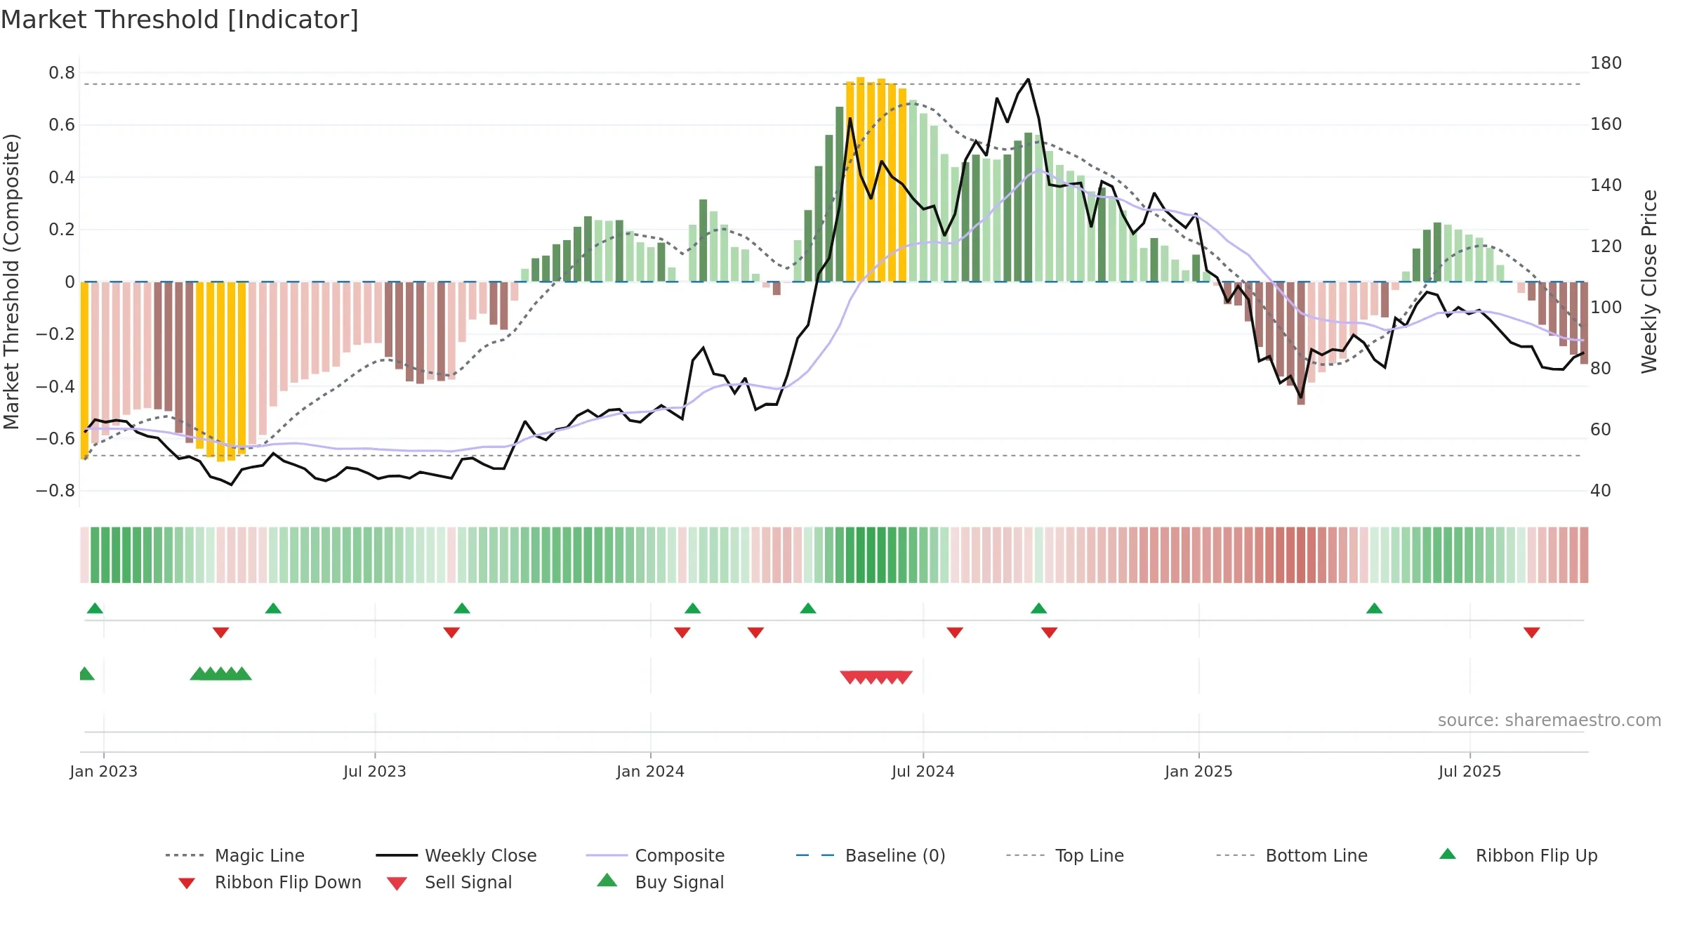Click the Jan 2025 x-axis label

pyautogui.click(x=1199, y=771)
